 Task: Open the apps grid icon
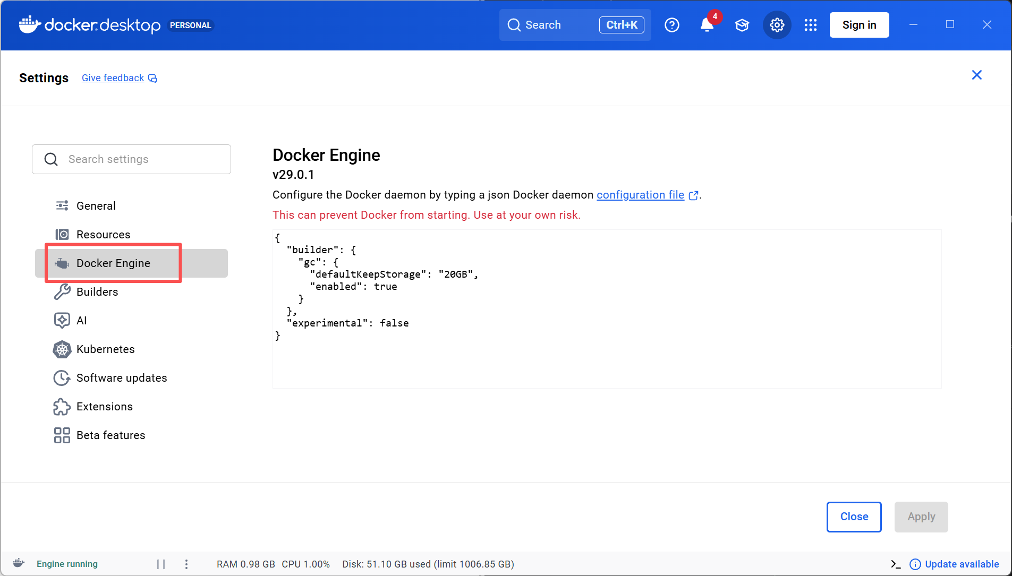(x=811, y=25)
